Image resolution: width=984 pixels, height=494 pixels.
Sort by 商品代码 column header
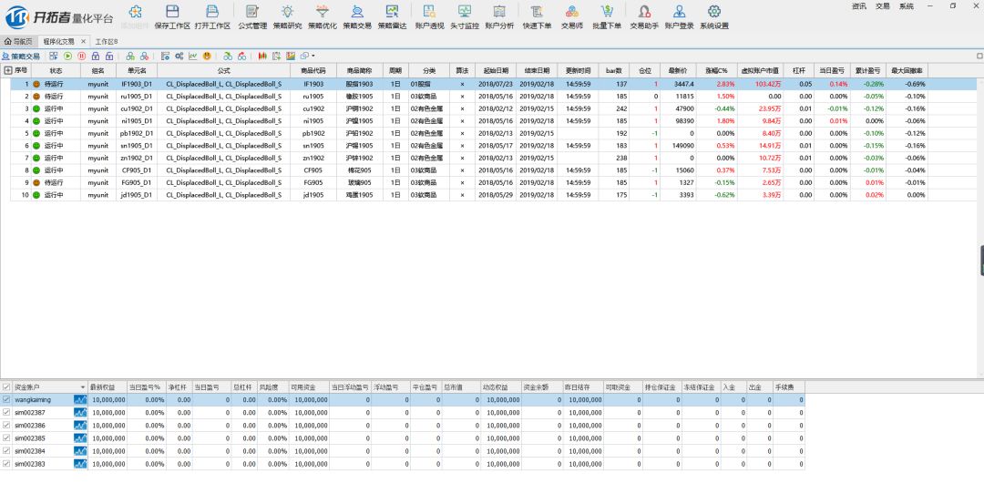tap(313, 70)
